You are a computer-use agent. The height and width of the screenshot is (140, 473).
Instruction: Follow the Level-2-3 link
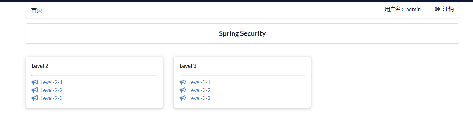point(51,98)
